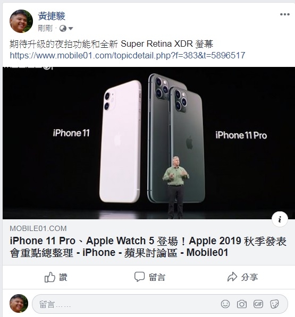The image size is (295, 317).
Task: Open the iPhone 11 preview image
Action: 149,143
